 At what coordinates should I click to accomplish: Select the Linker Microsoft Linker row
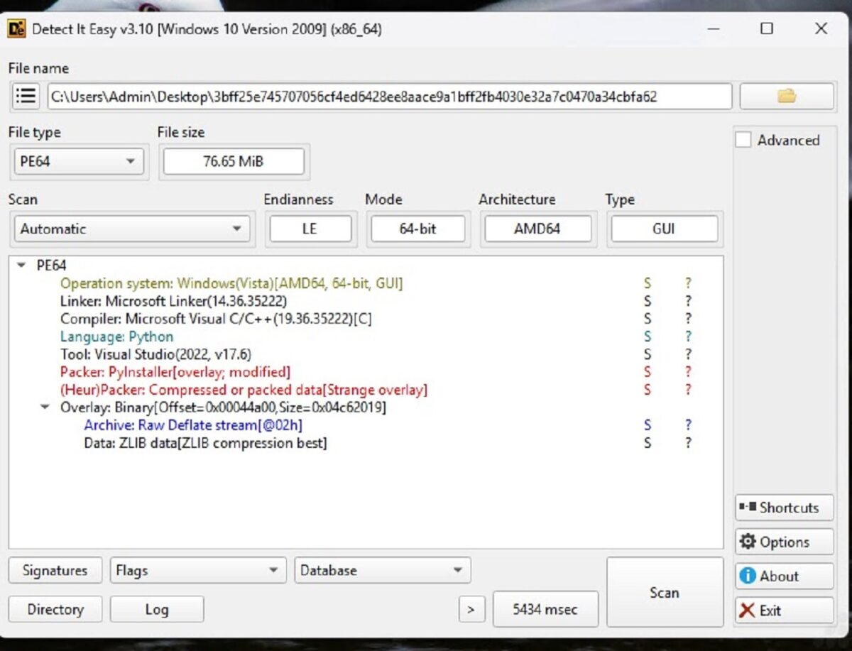click(x=173, y=301)
